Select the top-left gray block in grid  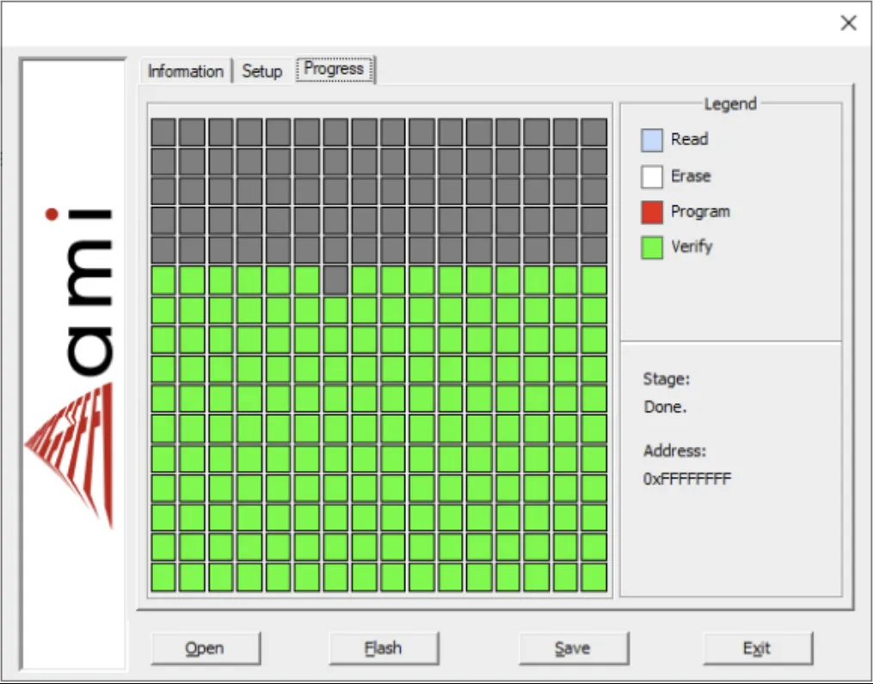click(x=163, y=132)
